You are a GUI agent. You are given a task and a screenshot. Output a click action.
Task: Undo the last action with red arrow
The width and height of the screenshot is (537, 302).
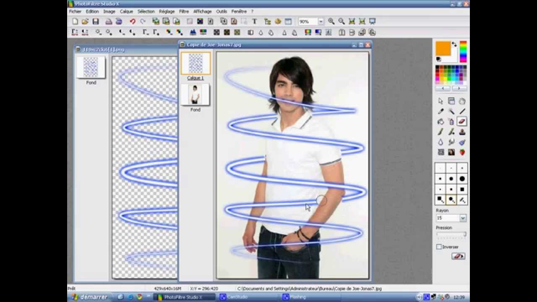point(133,21)
